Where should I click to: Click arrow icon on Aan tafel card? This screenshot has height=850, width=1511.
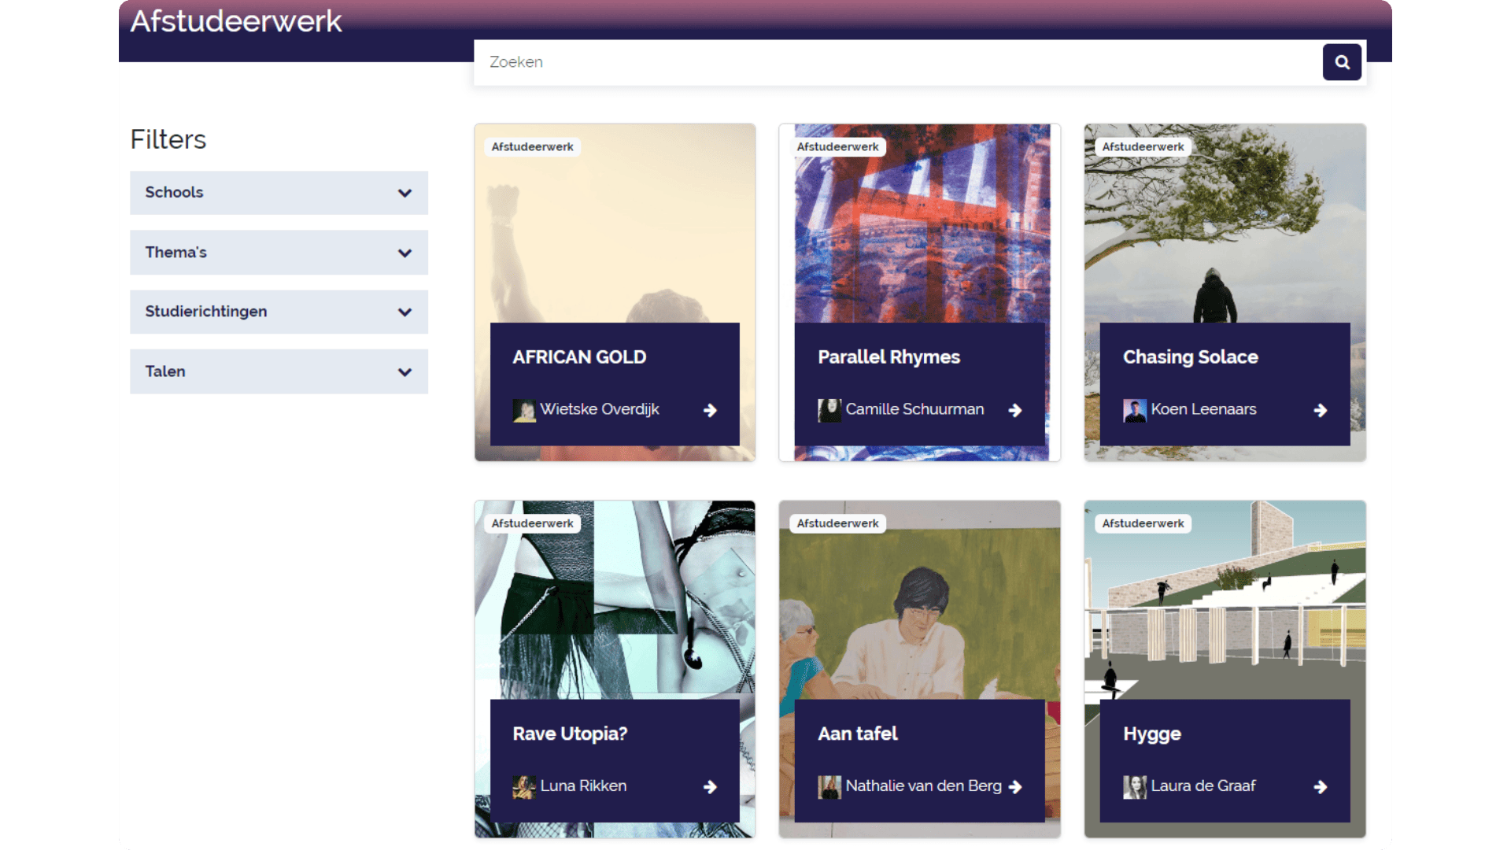1015,787
